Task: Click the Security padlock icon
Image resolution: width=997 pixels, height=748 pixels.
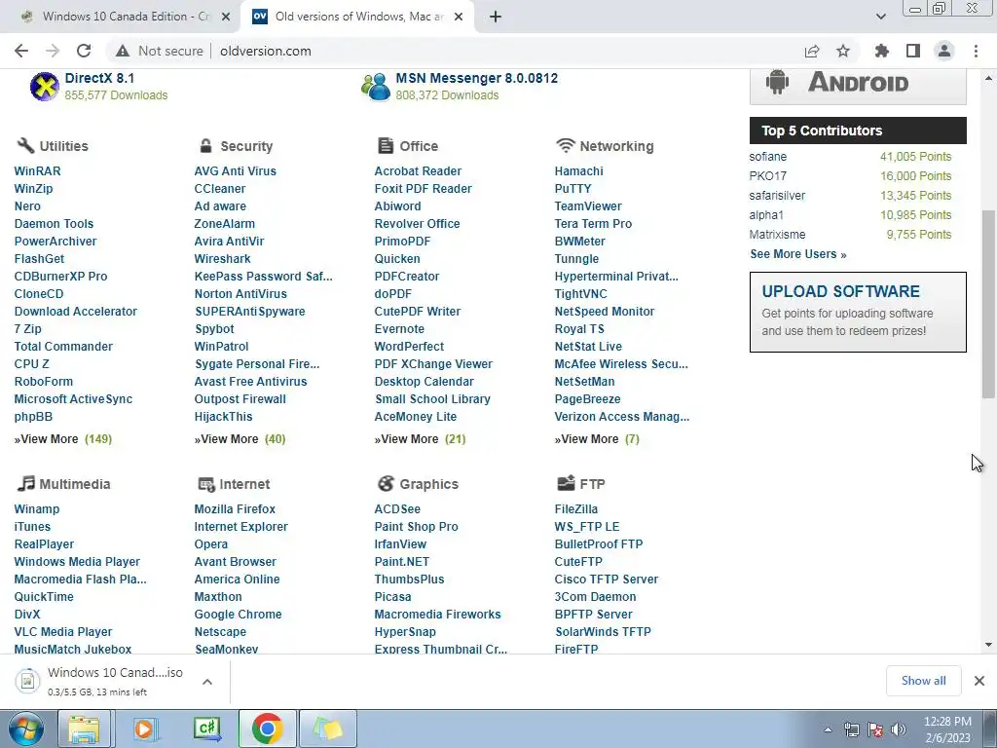Action: point(205,146)
